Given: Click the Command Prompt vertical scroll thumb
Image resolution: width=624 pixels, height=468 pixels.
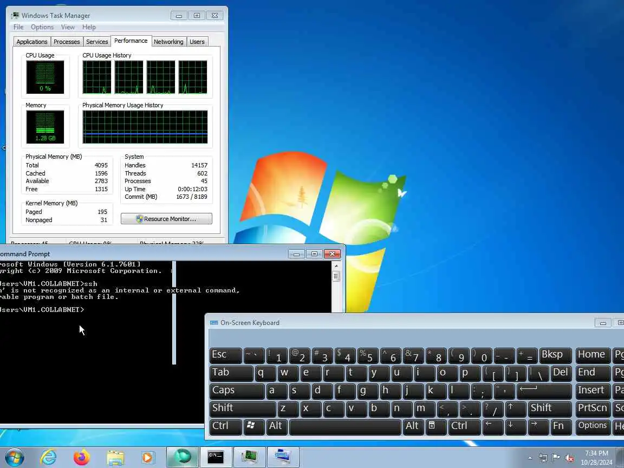Looking at the screenshot, I should pos(336,276).
